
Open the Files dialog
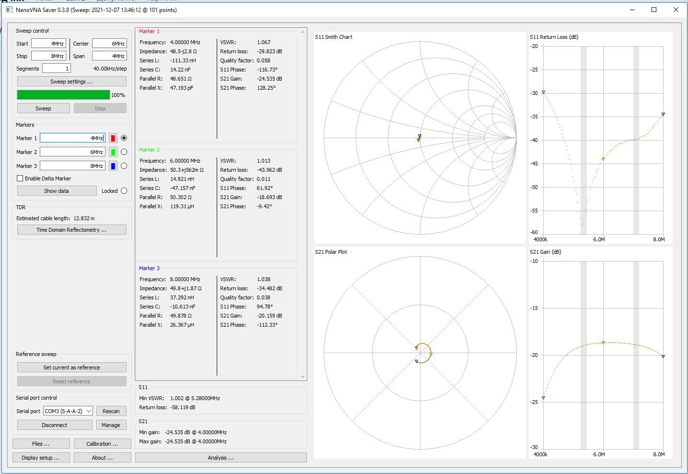[41, 444]
